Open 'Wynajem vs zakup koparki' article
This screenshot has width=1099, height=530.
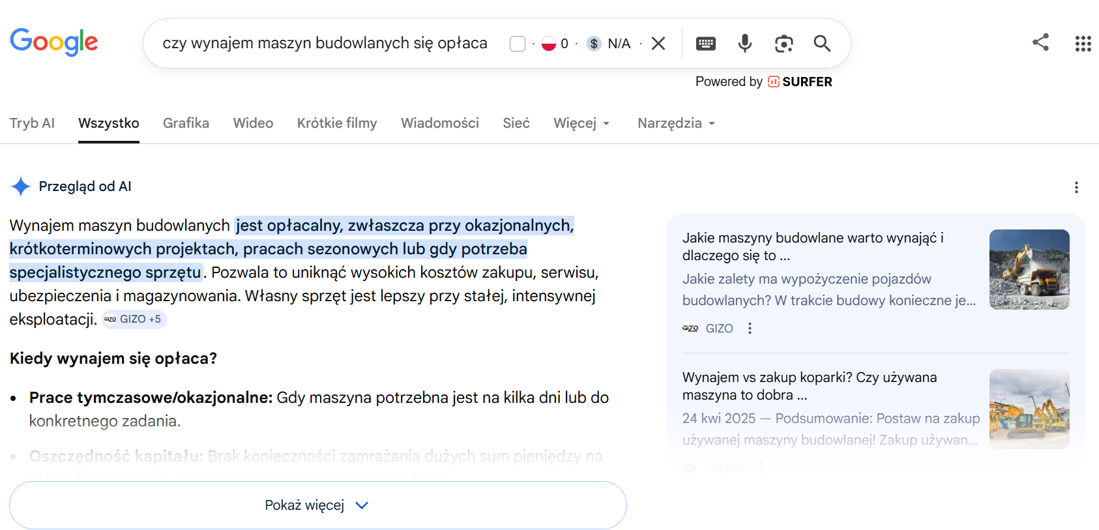(x=810, y=386)
